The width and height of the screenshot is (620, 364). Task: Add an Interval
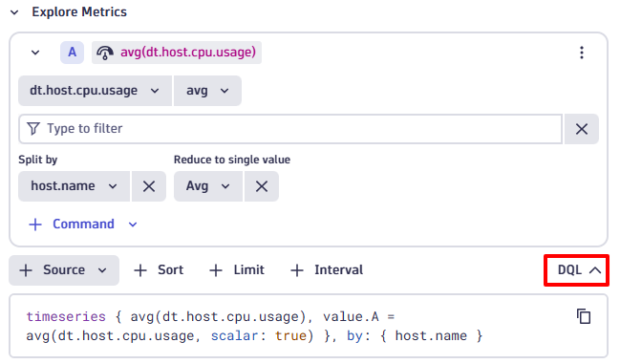[327, 270]
